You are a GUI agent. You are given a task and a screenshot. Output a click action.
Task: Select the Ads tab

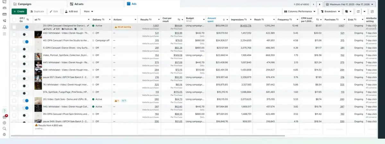click(132, 4)
